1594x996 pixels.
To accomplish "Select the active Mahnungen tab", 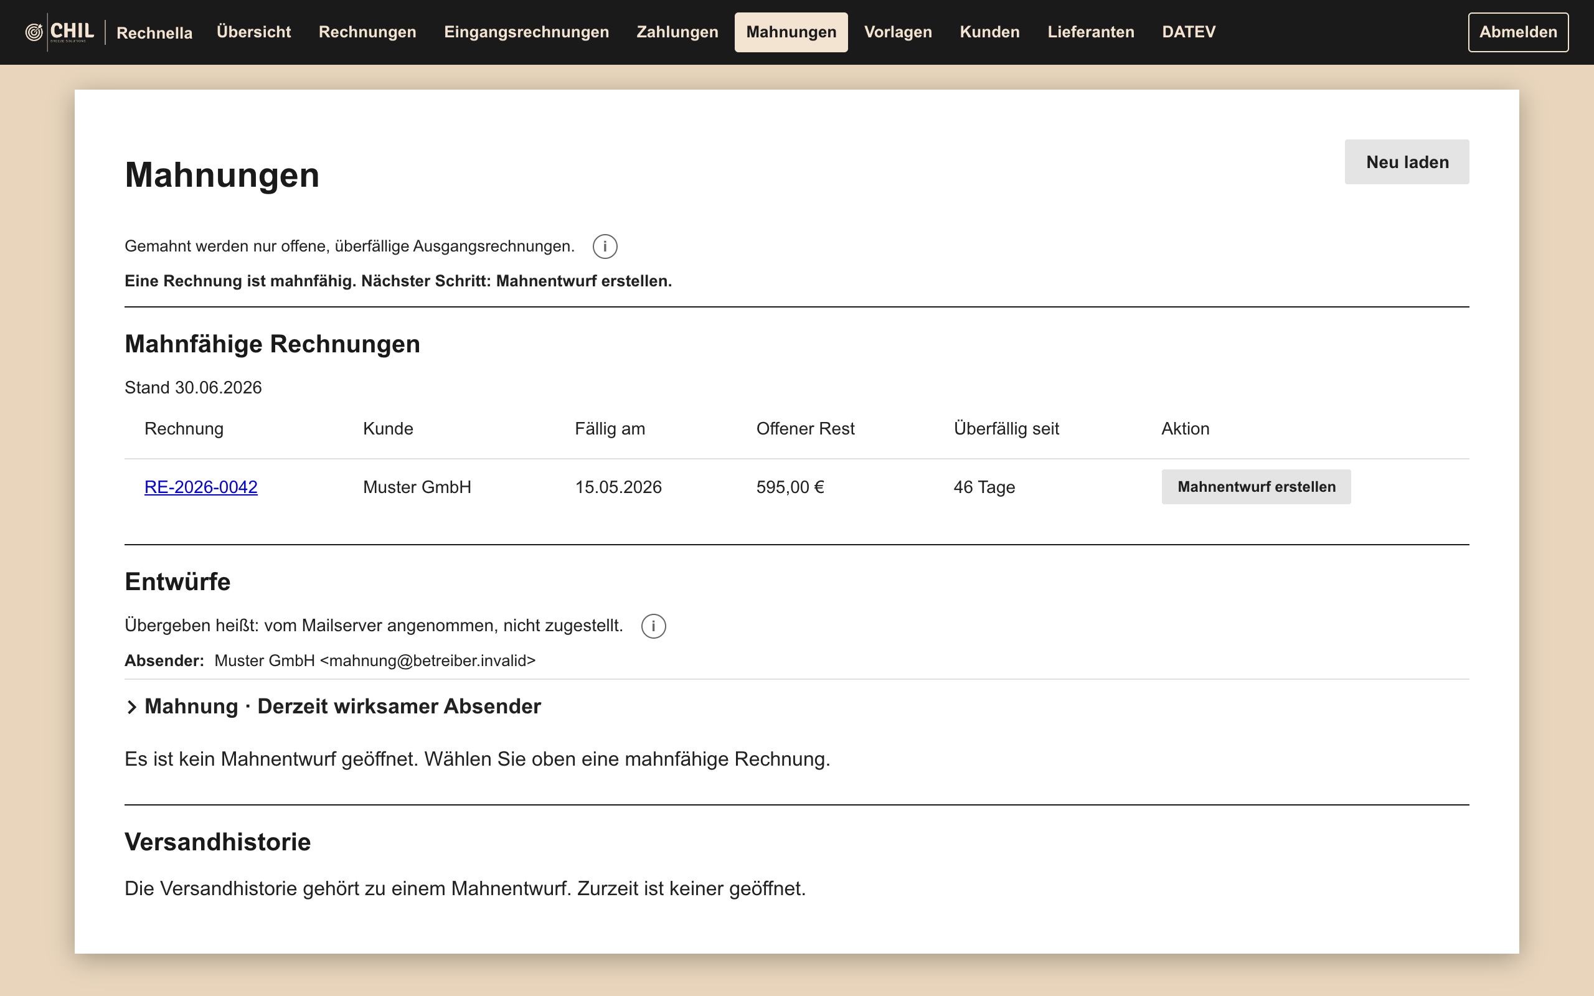I will [x=791, y=32].
